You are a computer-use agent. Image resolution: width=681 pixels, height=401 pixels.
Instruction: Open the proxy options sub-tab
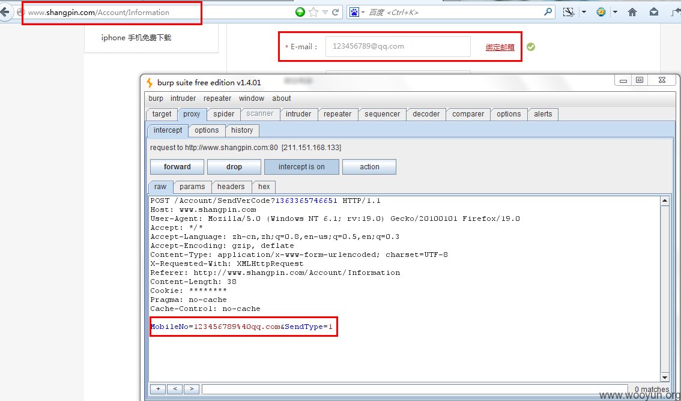coord(207,130)
